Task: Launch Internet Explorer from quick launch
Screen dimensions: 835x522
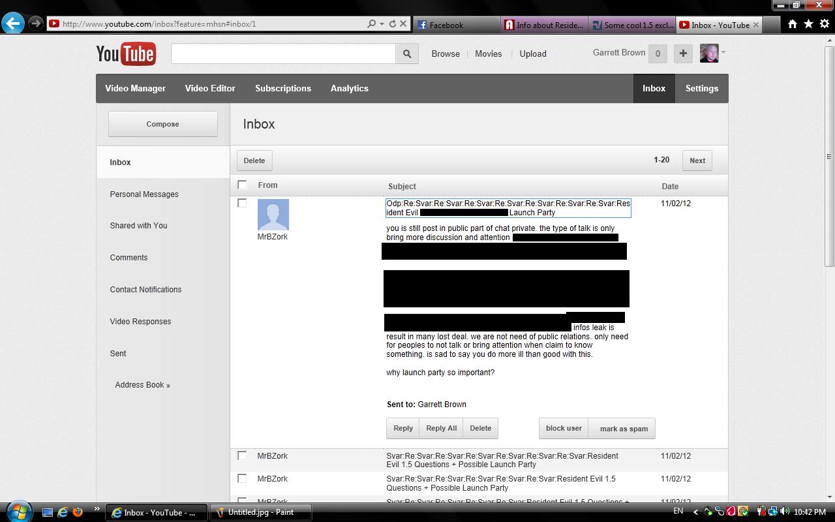Action: pos(63,512)
